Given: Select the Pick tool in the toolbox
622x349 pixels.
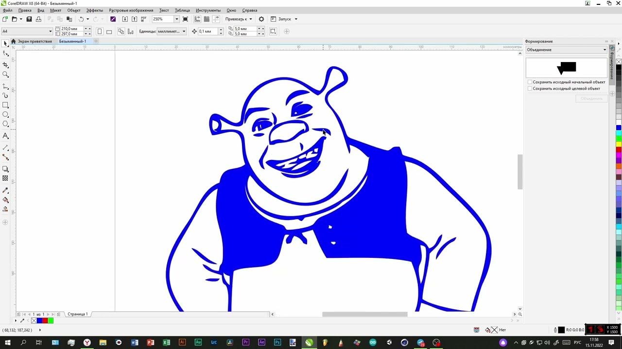Looking at the screenshot, I should (5, 44).
